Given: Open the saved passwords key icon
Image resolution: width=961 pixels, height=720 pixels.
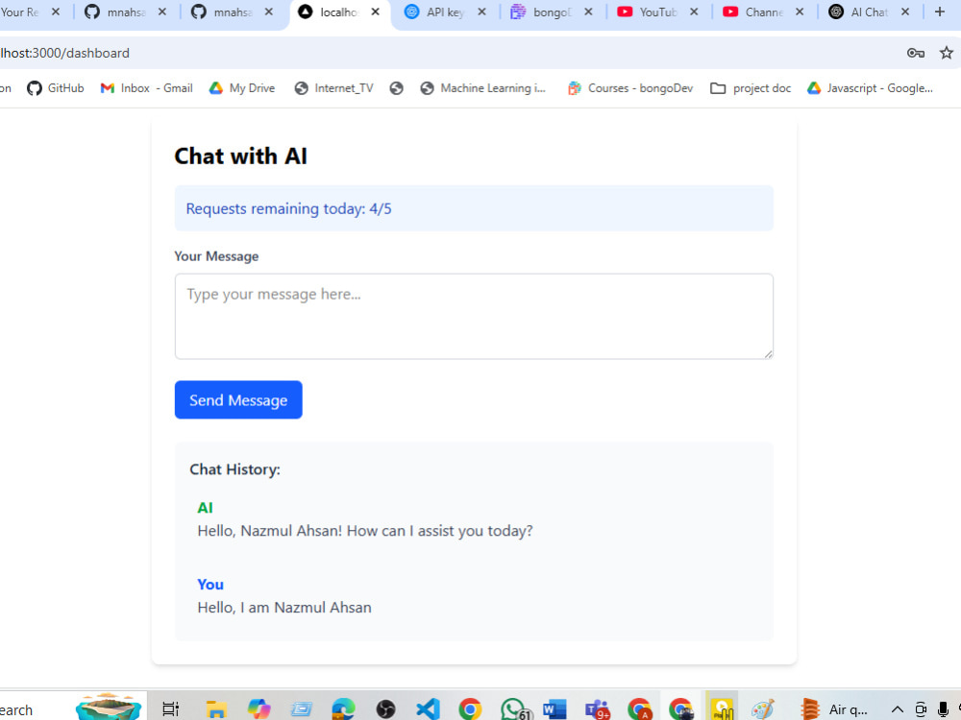Looking at the screenshot, I should (x=915, y=53).
